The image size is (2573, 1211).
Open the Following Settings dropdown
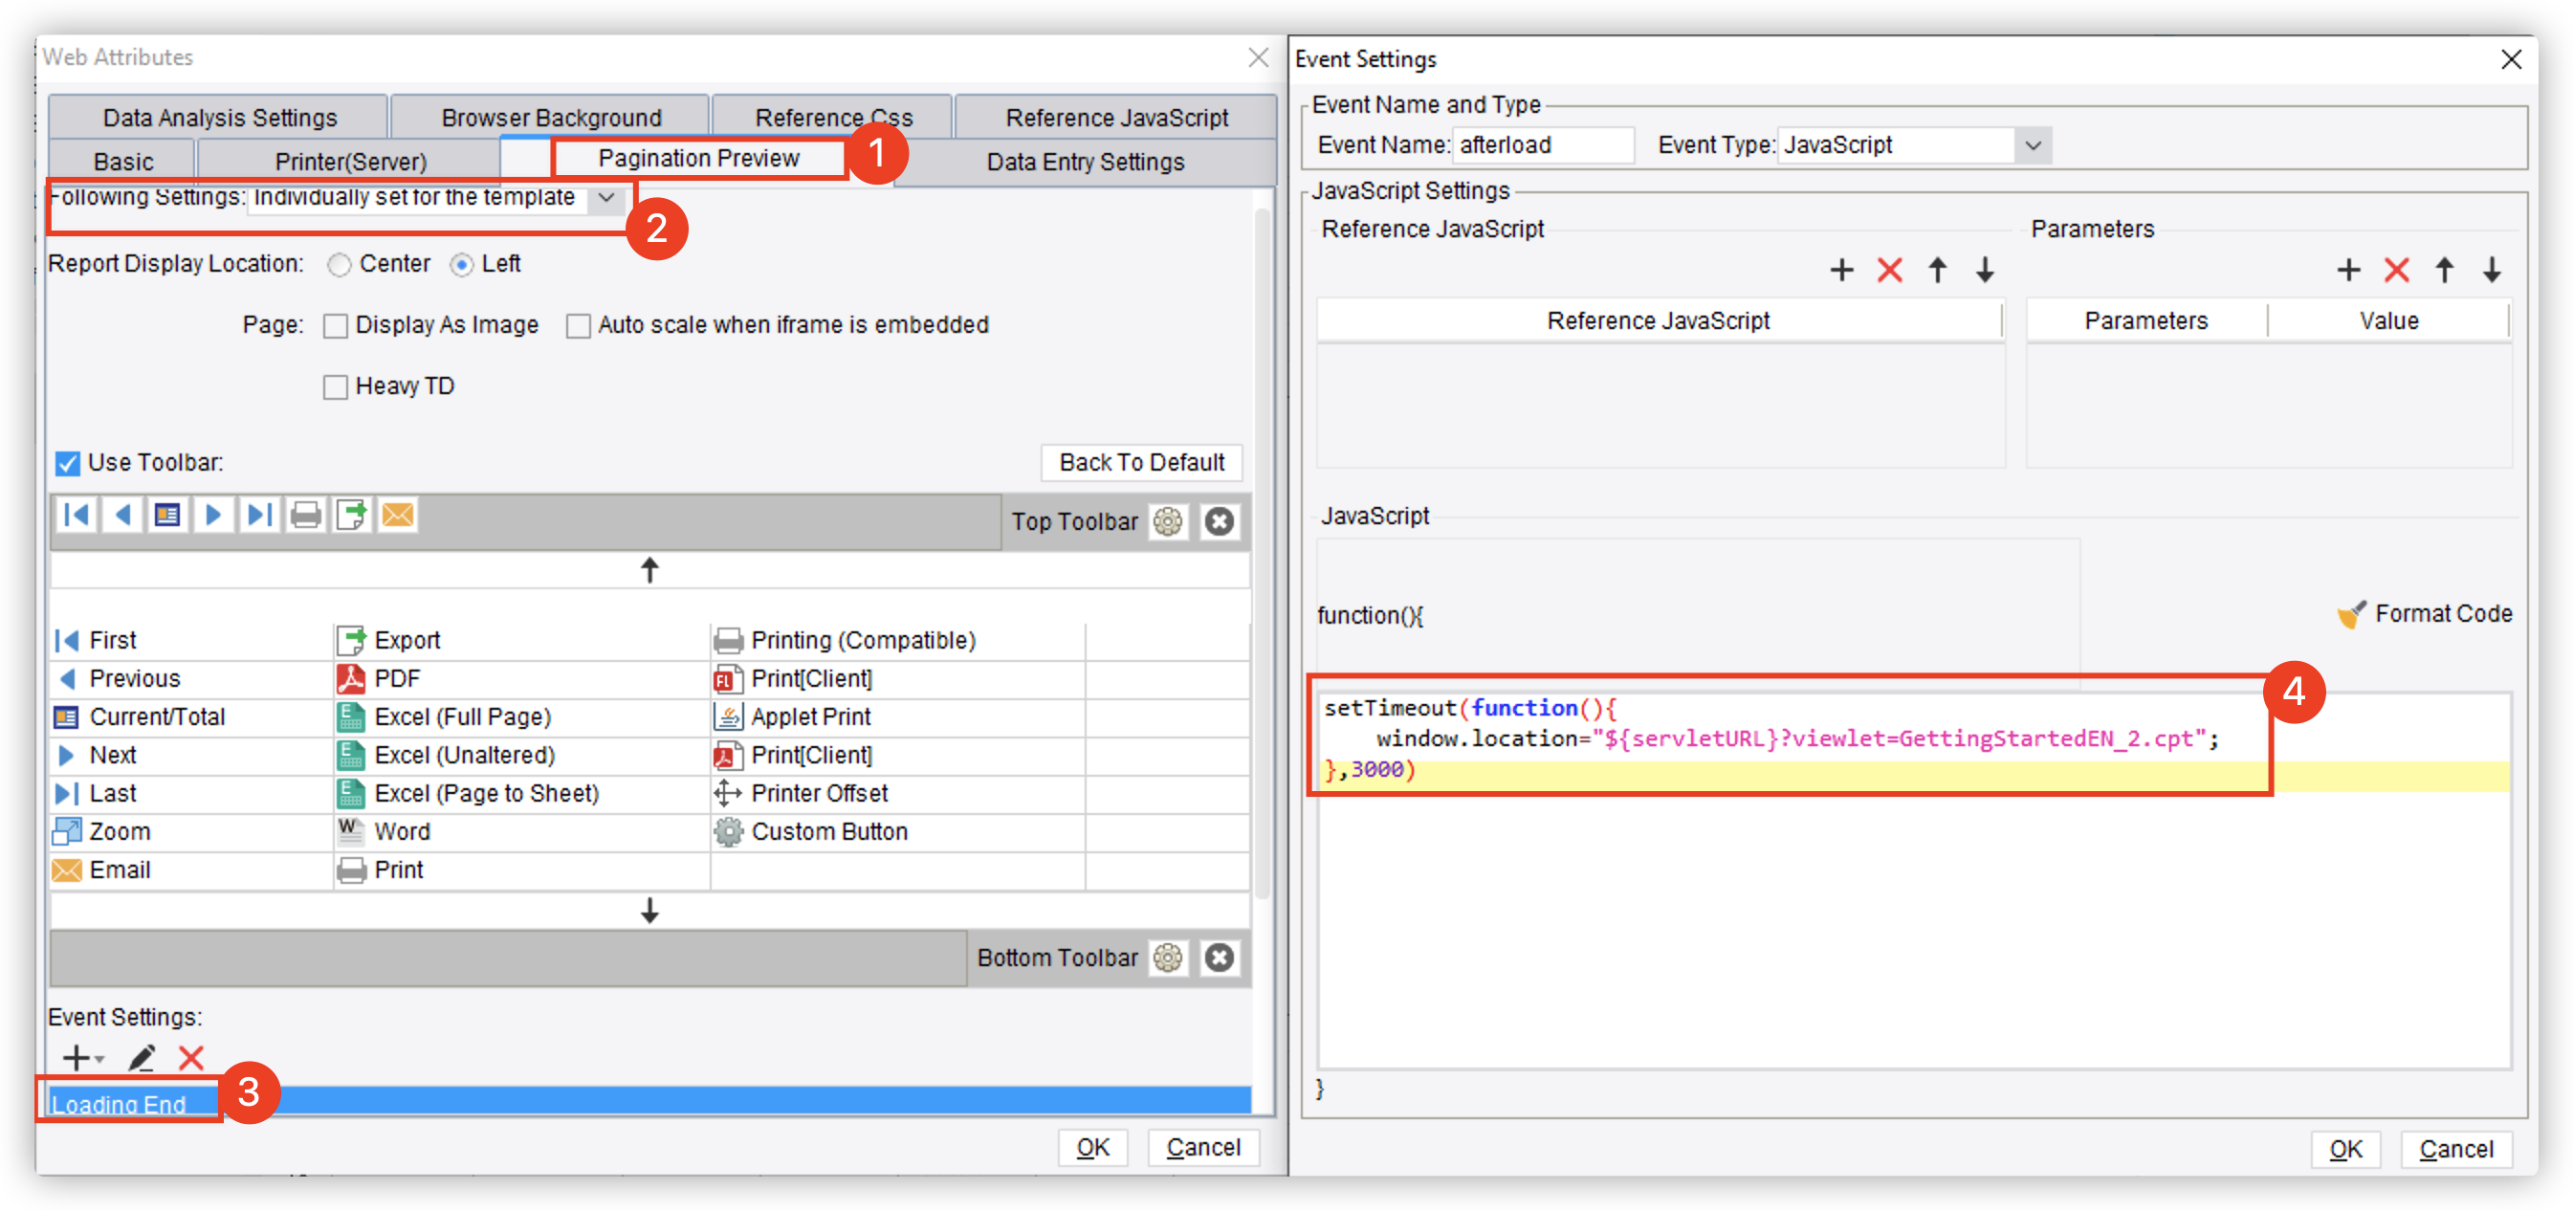(x=605, y=198)
